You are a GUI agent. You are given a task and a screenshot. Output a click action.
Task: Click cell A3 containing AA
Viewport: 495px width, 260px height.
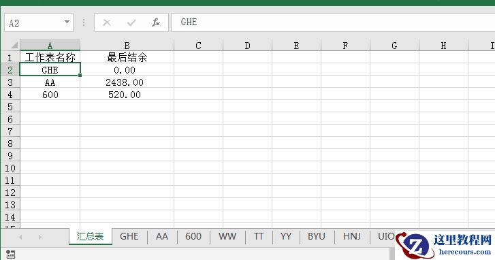coord(50,82)
